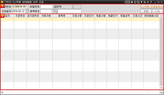The image size is (164, 95).
Task: Click the 종목번호 code input field
Action: 46,11
